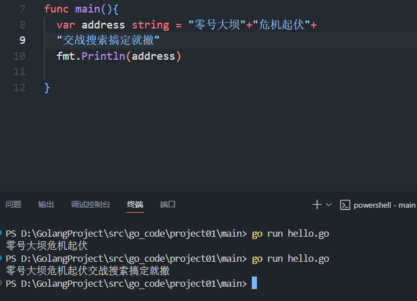
Task: Select the 终端 panel tab
Action: click(x=135, y=204)
